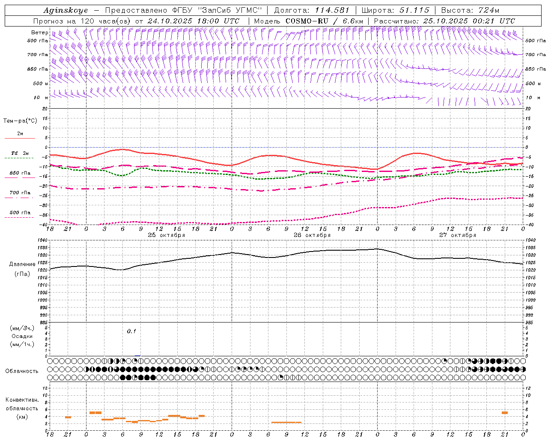Click the (мм/1ч.) precipitation unit label
Screen dimensions: 548x438
point(22,344)
